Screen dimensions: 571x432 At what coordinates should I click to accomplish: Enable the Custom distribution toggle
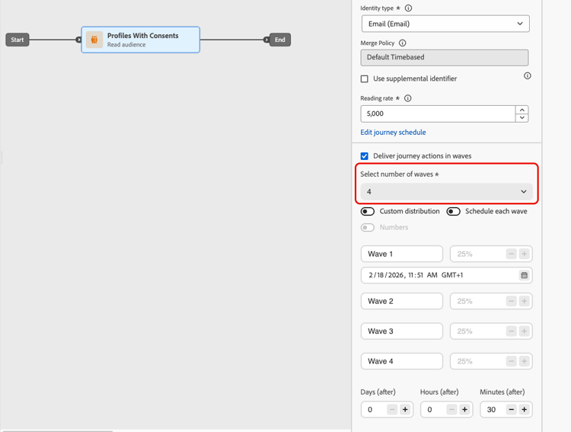tap(368, 212)
